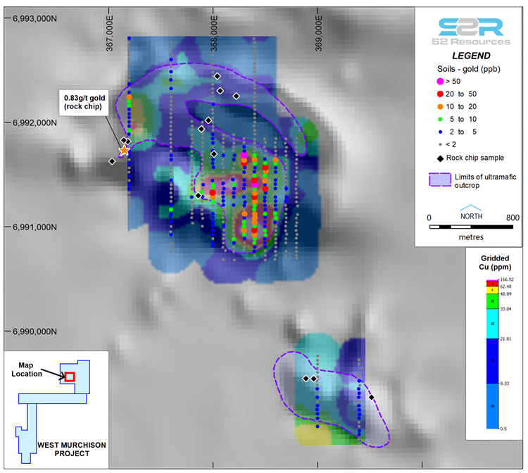The image size is (528, 473).
Task: Click the yellow segment of copper colour bar
Action: (492, 290)
